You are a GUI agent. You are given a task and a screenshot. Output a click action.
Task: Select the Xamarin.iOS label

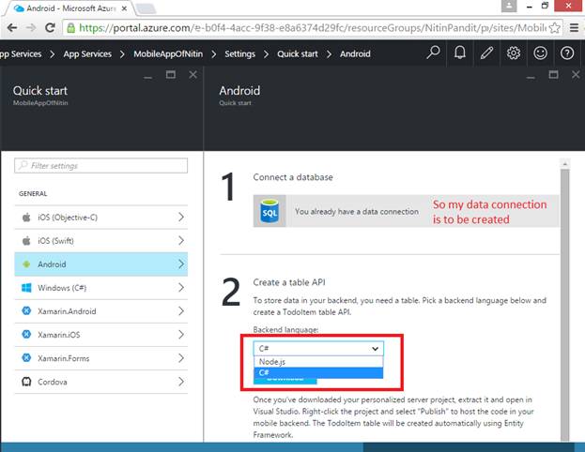58,335
